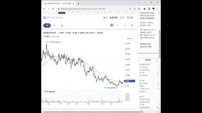The image size is (202, 113).
Task: Zoom out chart with minus button
Action: 125,25
